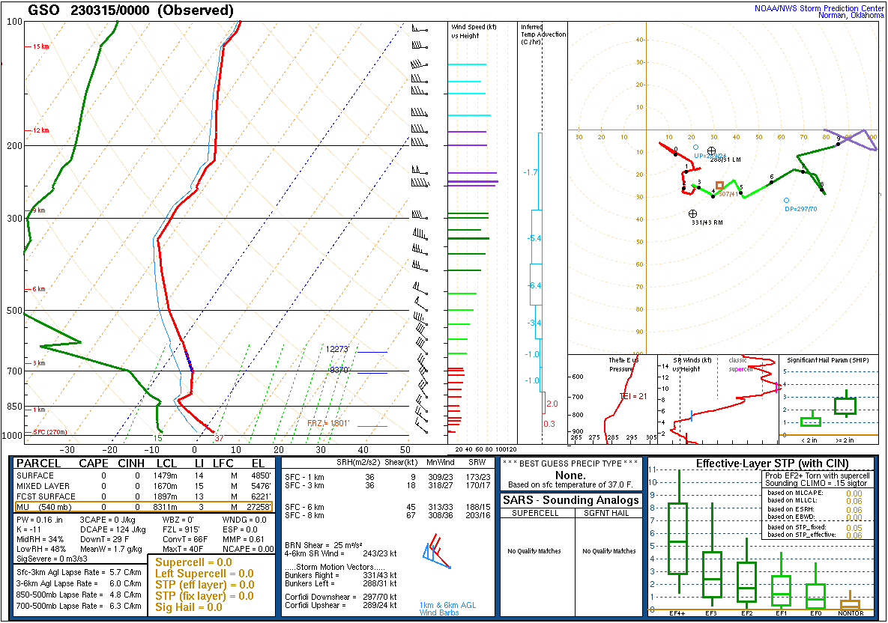Click the 9370' height marker on the skew-T

point(339,368)
